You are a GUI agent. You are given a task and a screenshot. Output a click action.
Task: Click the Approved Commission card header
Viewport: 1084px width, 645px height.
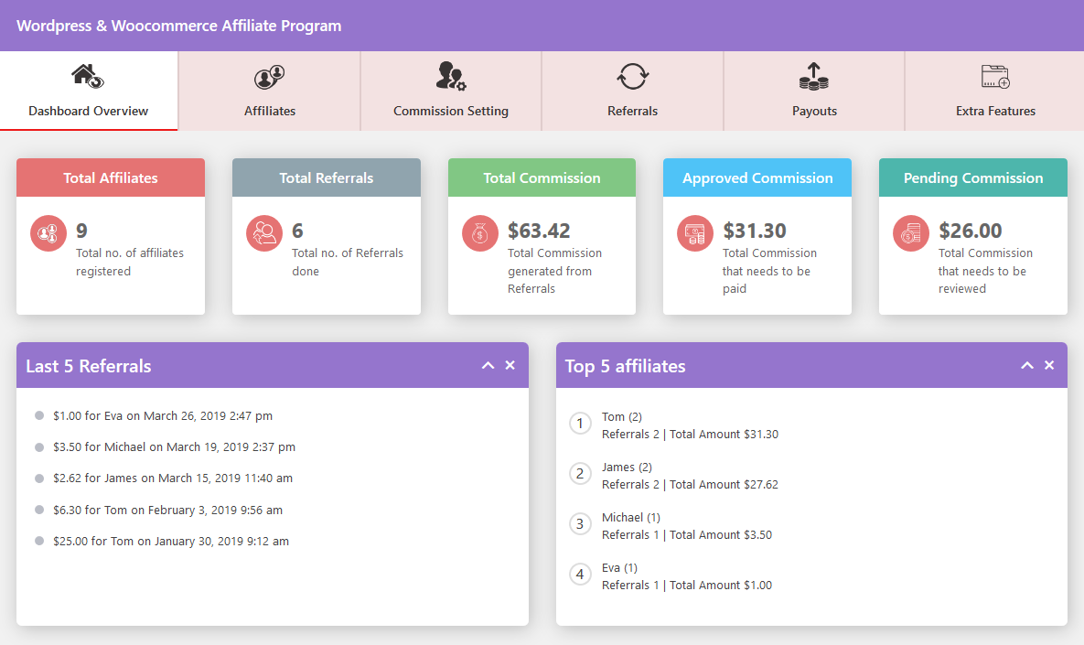(x=757, y=177)
